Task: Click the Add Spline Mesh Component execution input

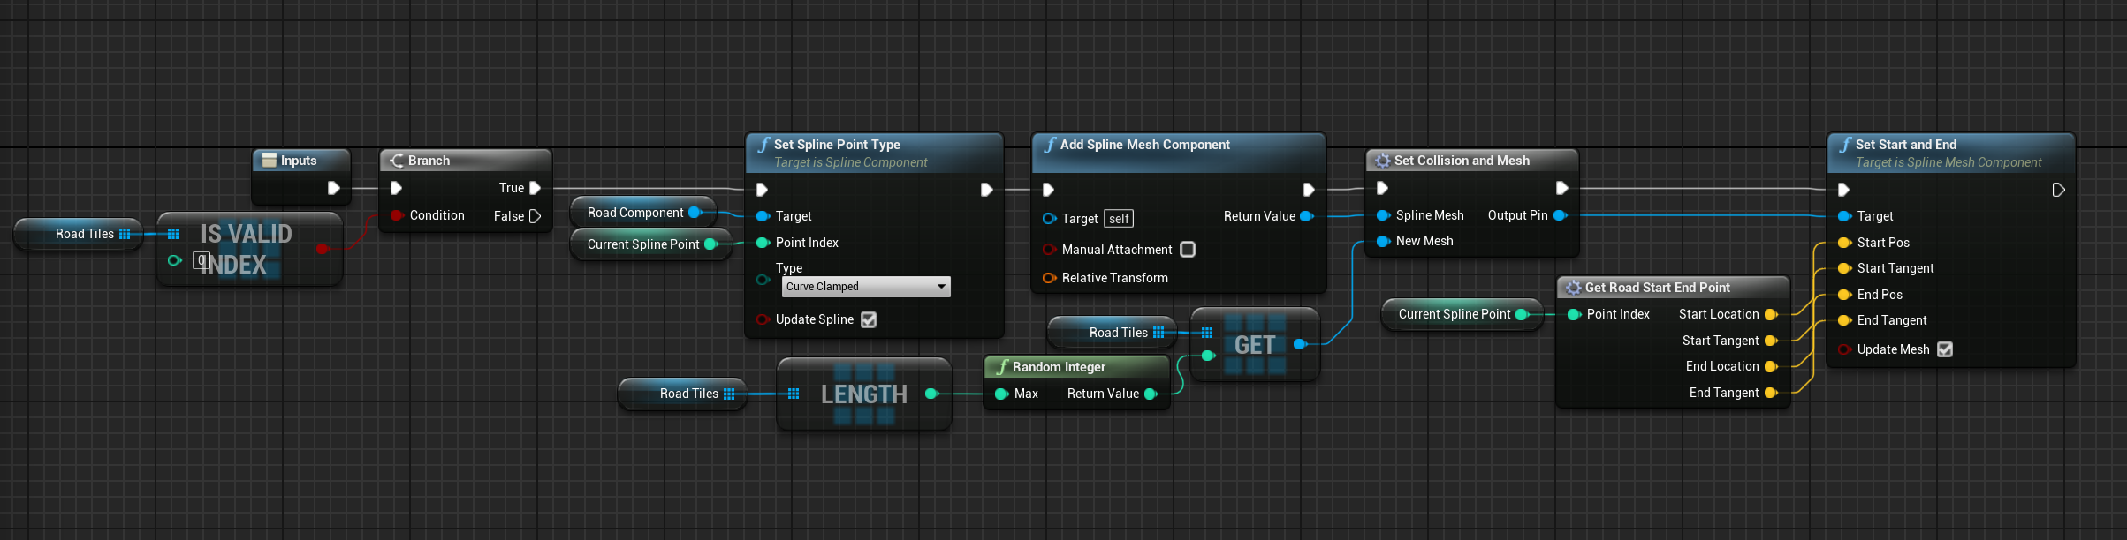Action: [x=1048, y=190]
